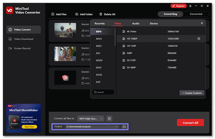Click the Add Folder icon
This screenshot has width=215, height=139.
click(x=77, y=14)
